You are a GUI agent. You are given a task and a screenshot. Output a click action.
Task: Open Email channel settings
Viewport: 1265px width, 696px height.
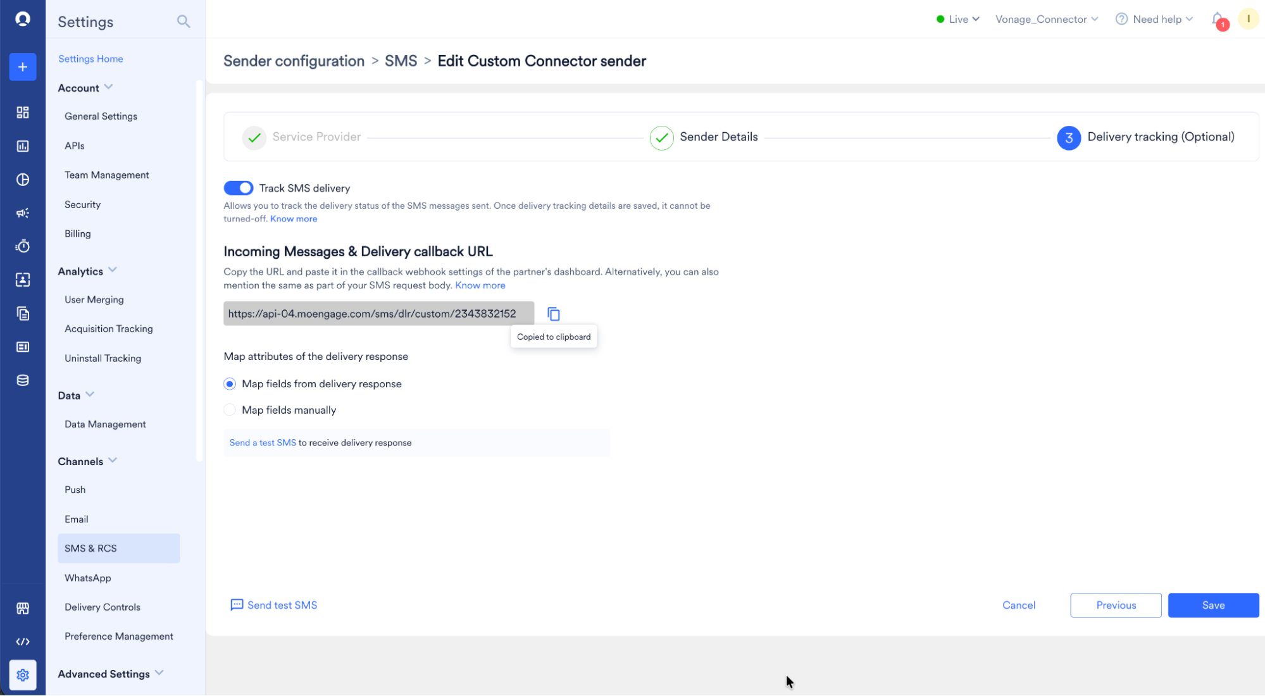click(x=76, y=519)
